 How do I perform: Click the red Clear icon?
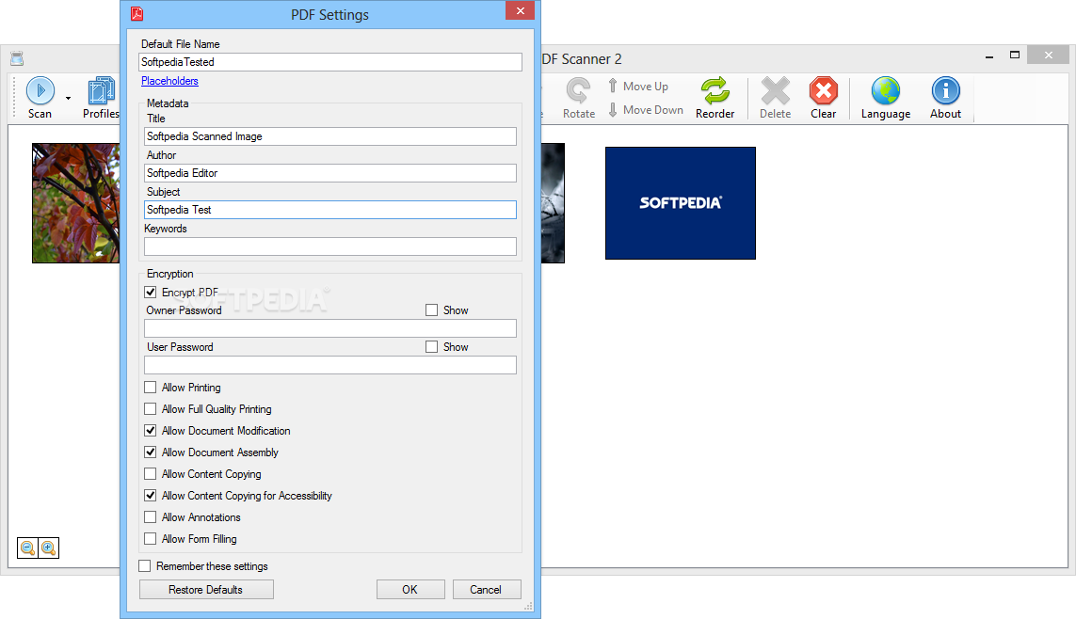tap(824, 90)
